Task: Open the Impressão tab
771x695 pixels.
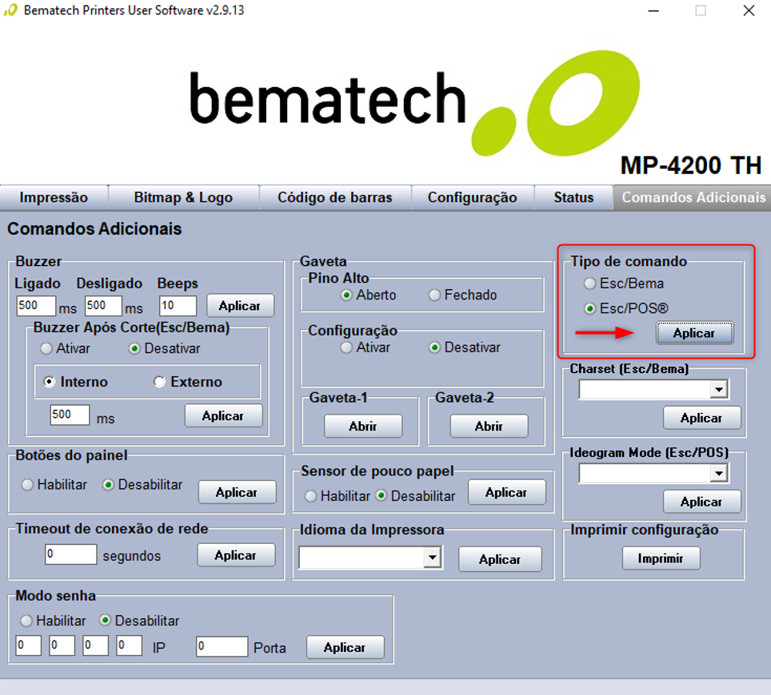Action: point(54,197)
